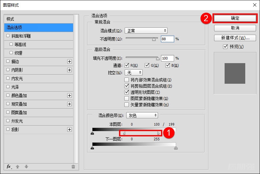Viewport: 260px width, 174px height.
Task: Enable 纹理 checkbox
Action: click(x=11, y=53)
